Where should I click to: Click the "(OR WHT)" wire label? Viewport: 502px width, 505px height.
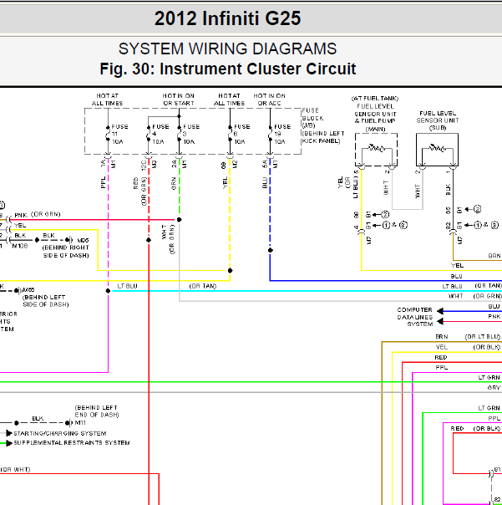click(x=15, y=470)
